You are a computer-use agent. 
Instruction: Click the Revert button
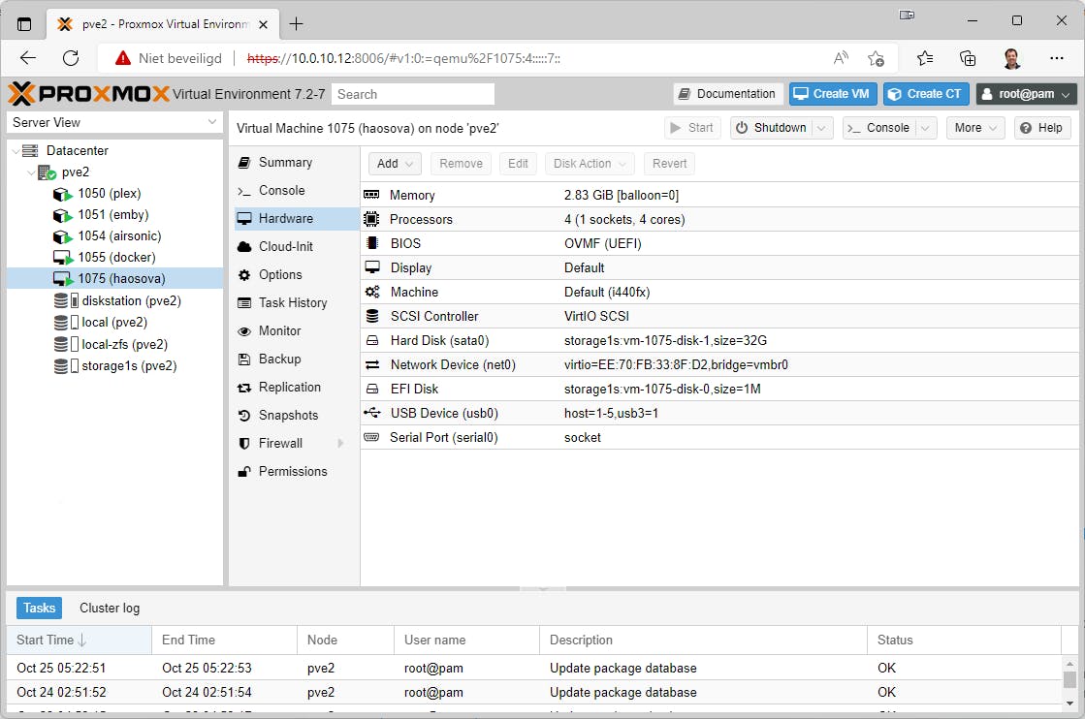click(x=669, y=164)
